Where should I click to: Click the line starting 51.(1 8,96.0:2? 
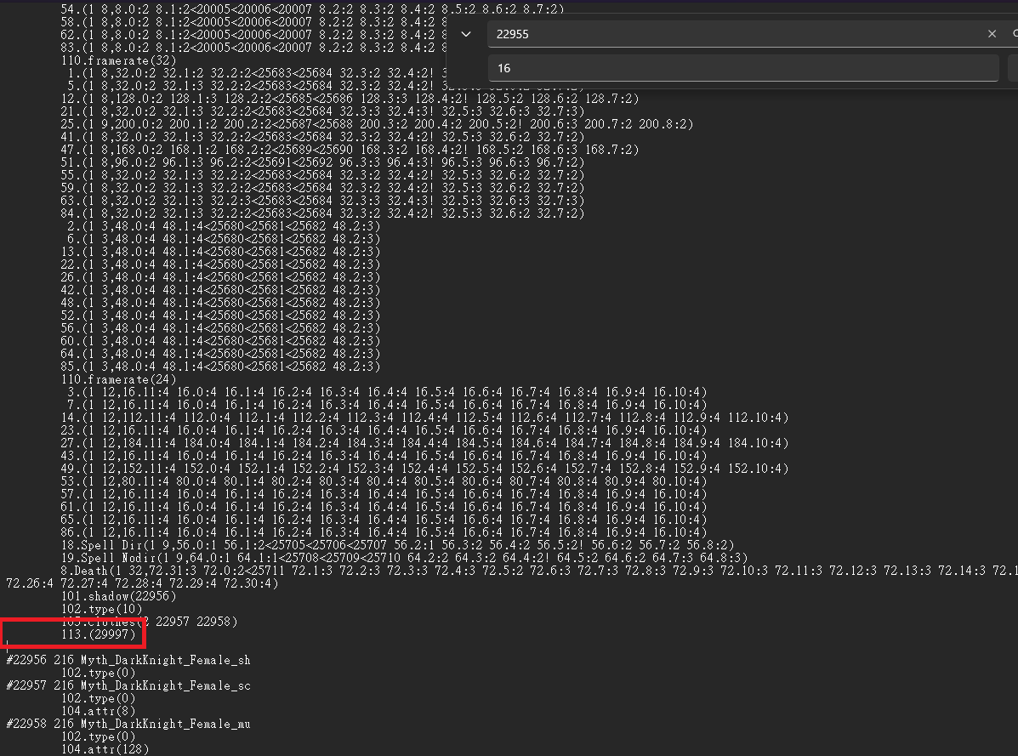coord(322,162)
